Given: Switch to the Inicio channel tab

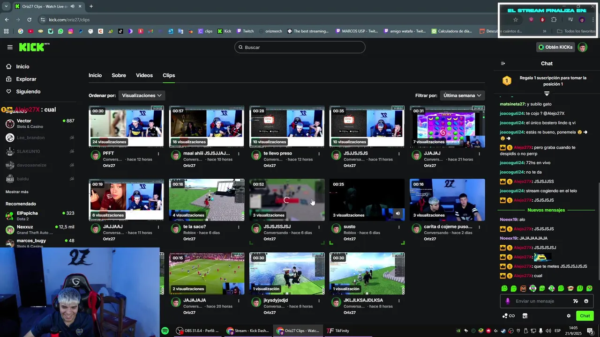Looking at the screenshot, I should [x=95, y=75].
